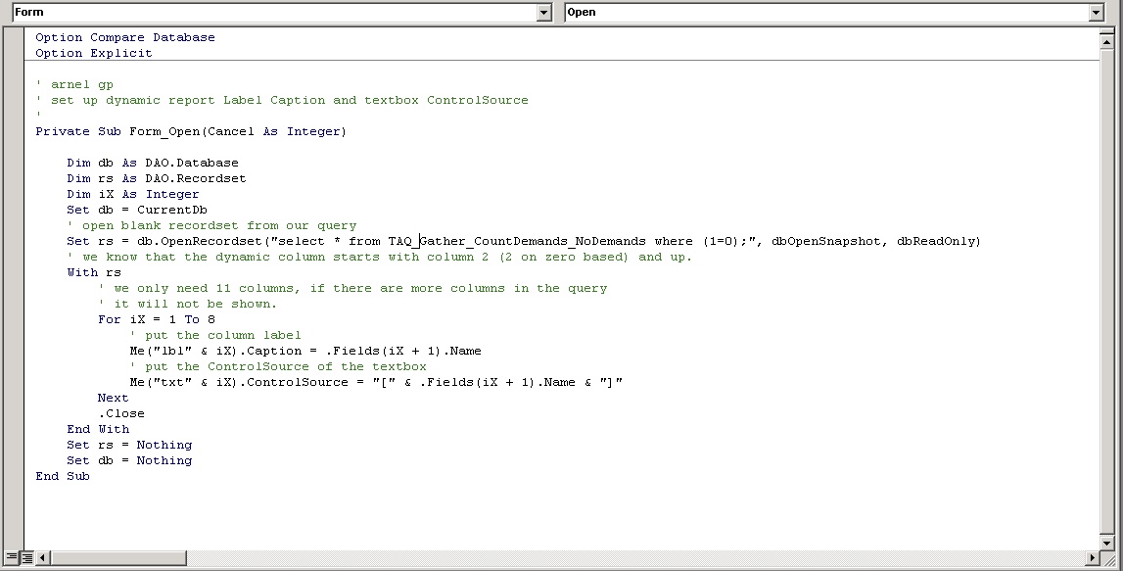Viewport: 1123px width, 571px height.
Task: Click 'dbReadOnly' in the code
Action: tap(935, 242)
